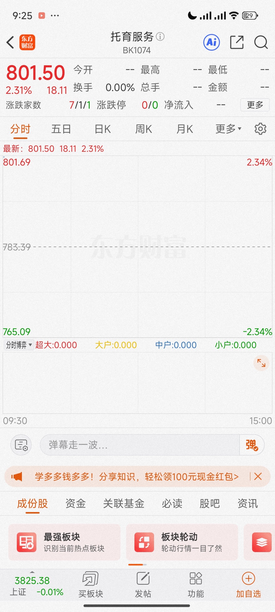This screenshot has height=612, width=275.
Task: Tap the share icon in header
Action: pyautogui.click(x=237, y=42)
